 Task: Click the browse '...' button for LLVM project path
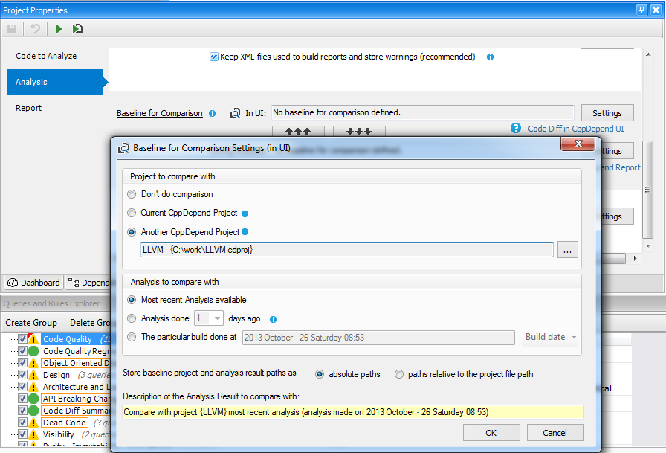coord(568,251)
